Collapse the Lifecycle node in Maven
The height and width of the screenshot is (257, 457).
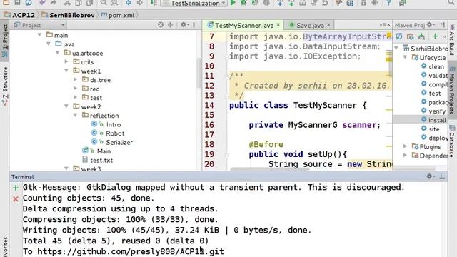pyautogui.click(x=405, y=57)
